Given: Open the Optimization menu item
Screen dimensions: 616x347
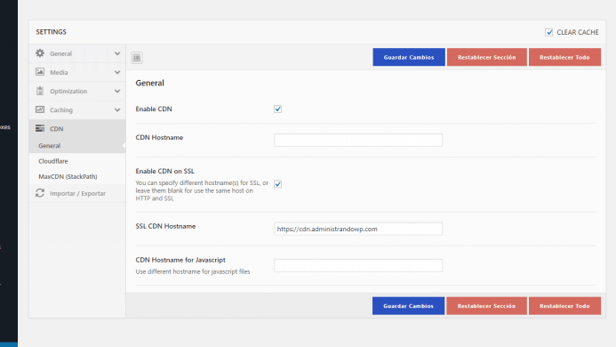Looking at the screenshot, I should pos(77,92).
